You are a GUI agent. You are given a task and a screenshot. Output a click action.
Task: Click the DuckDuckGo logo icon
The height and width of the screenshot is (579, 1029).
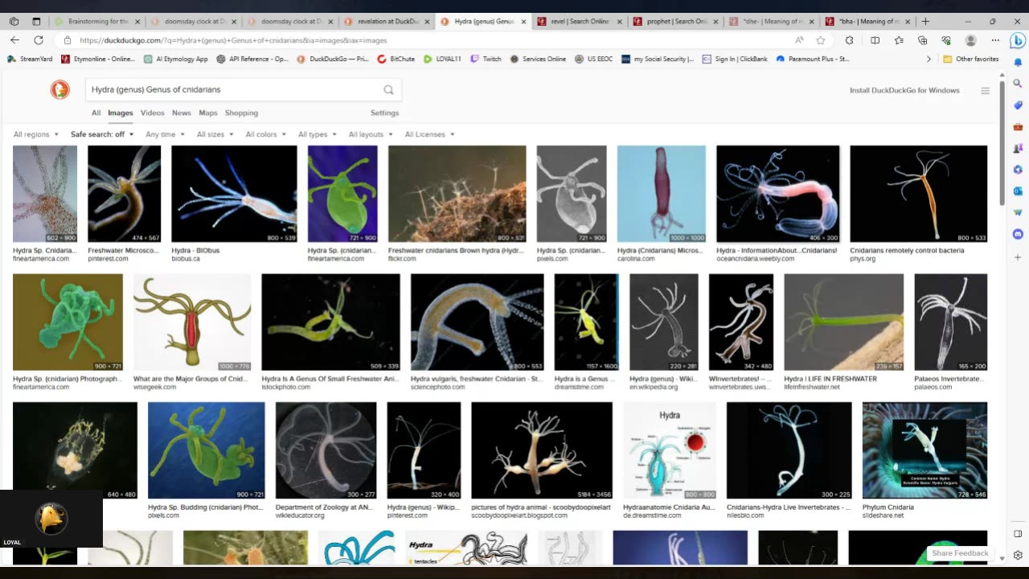pos(60,90)
